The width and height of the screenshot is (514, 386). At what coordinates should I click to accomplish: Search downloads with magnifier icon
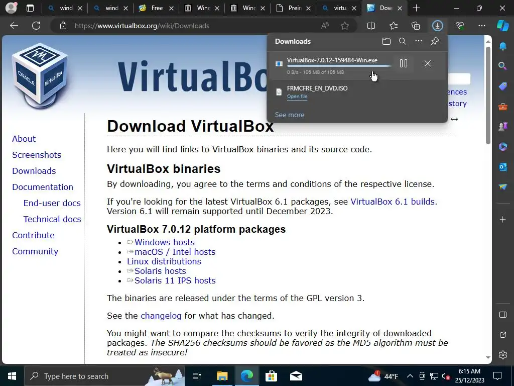point(403,41)
